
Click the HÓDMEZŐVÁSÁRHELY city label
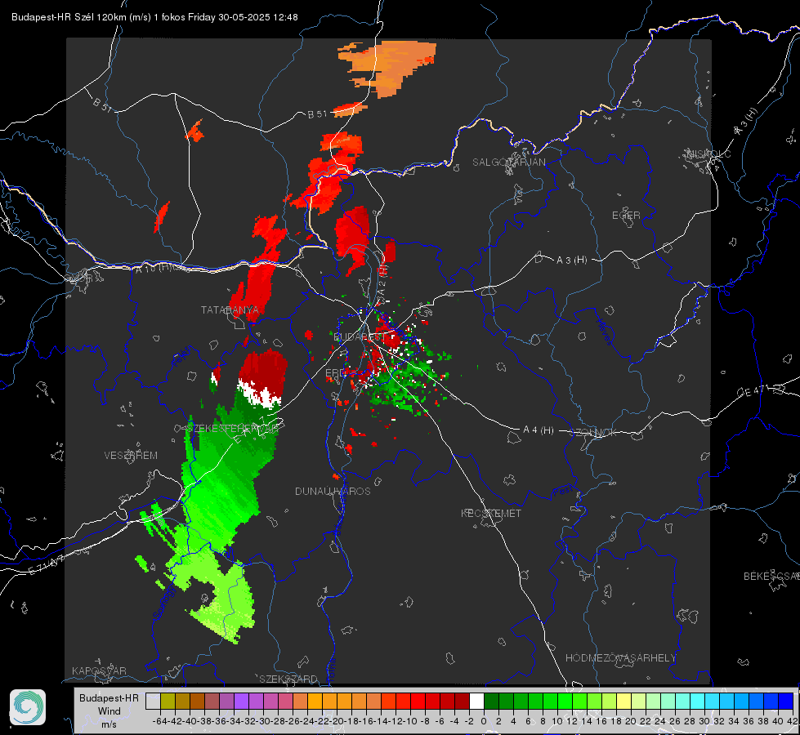(620, 658)
